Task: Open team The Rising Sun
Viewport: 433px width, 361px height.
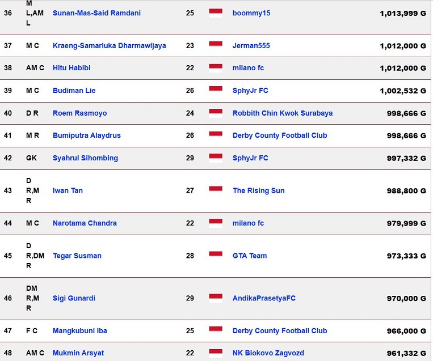Action: [x=258, y=190]
